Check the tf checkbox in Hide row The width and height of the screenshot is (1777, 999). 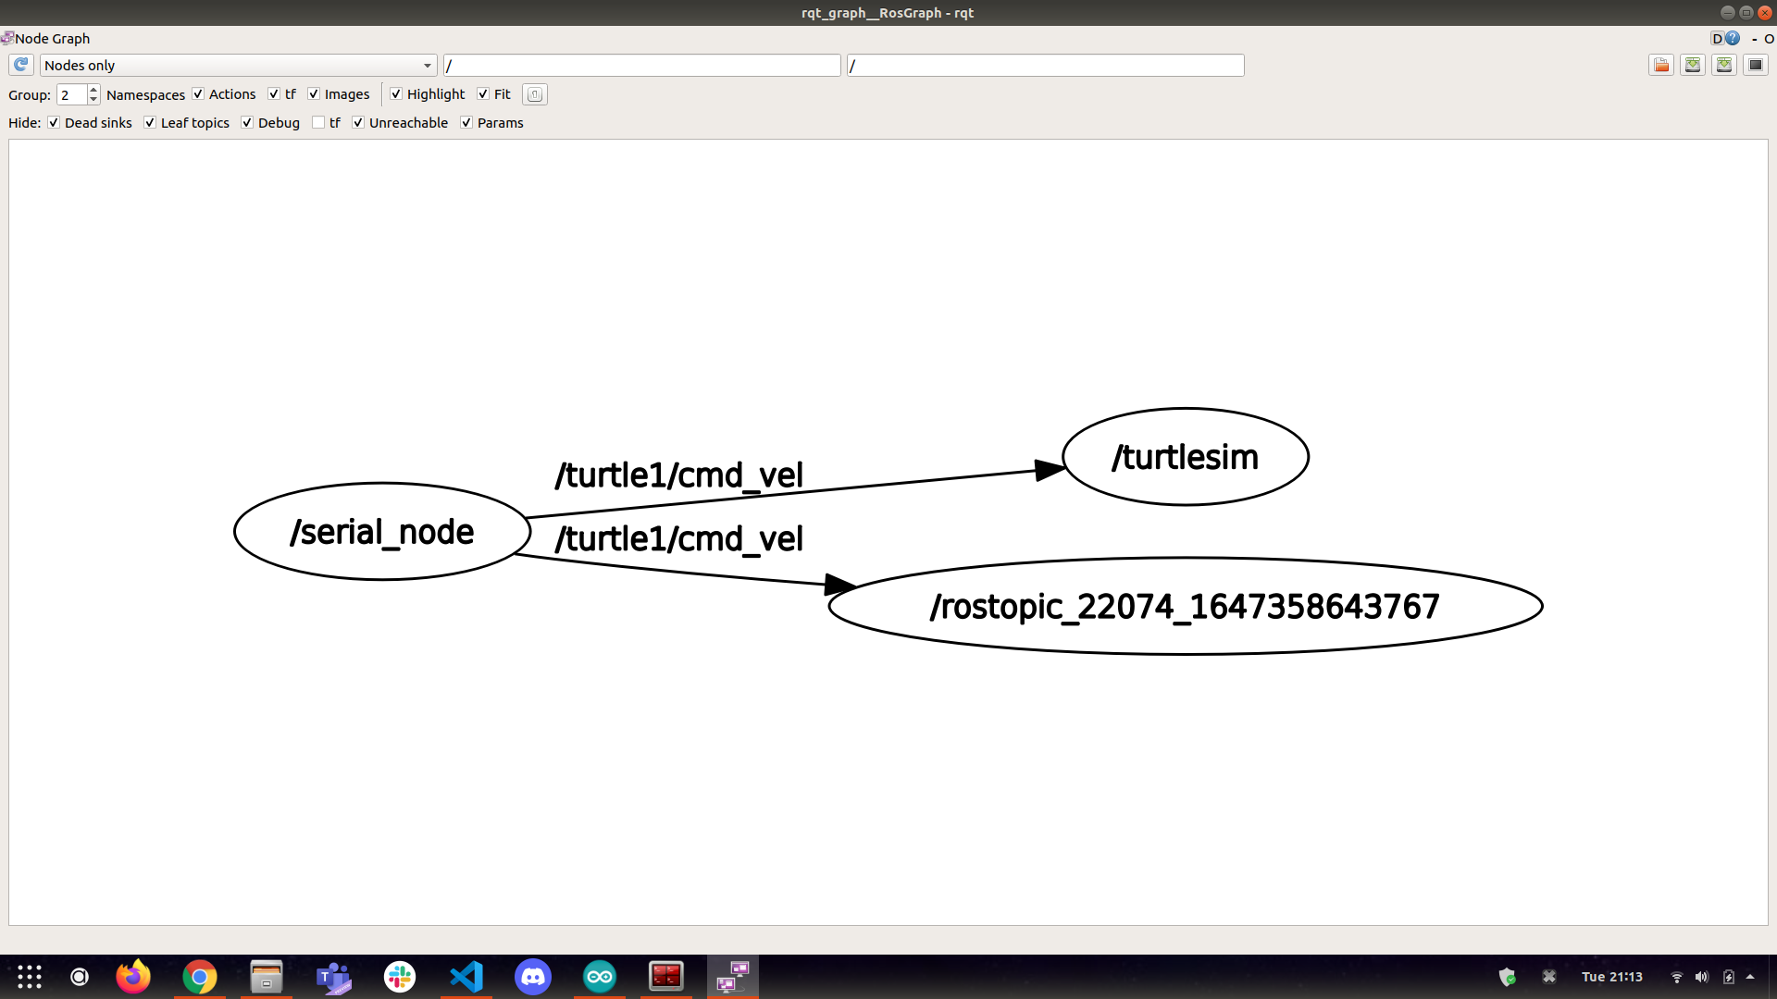click(318, 123)
